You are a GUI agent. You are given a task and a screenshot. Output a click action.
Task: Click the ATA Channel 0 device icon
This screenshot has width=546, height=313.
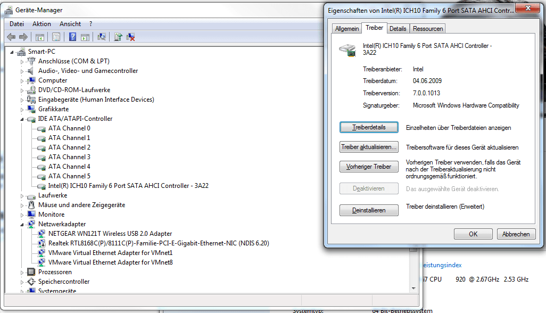click(42, 129)
